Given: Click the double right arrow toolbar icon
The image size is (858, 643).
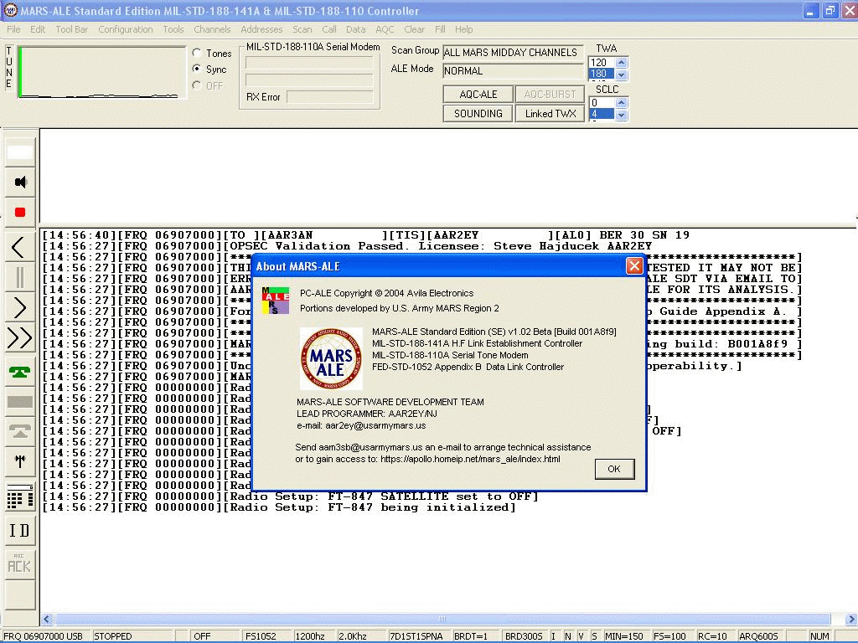Looking at the screenshot, I should (x=20, y=338).
